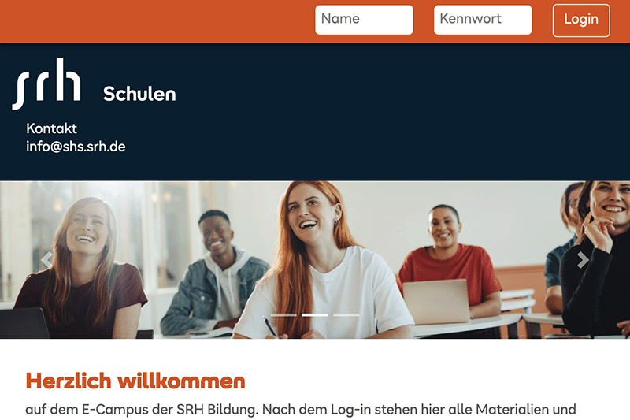Image resolution: width=630 pixels, height=420 pixels.
Task: Click the srh logo in the header
Action: click(x=46, y=84)
